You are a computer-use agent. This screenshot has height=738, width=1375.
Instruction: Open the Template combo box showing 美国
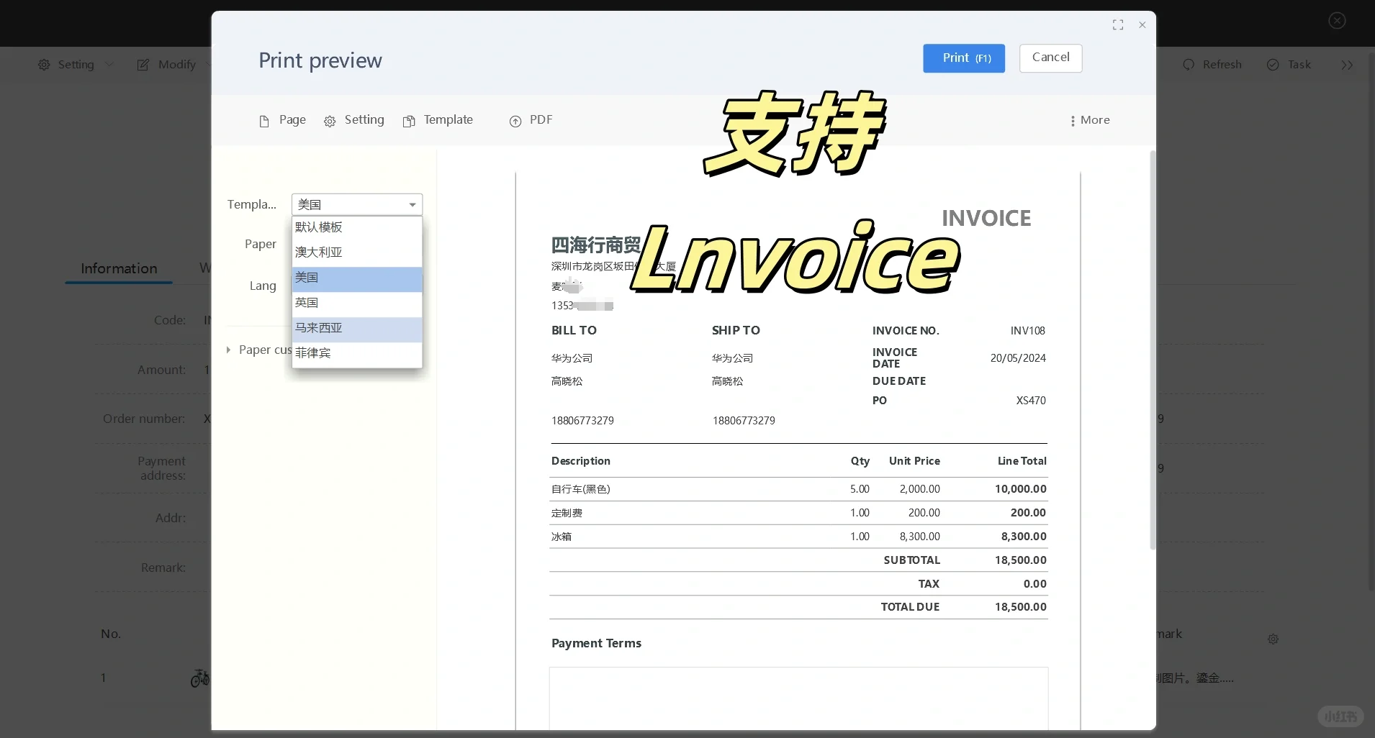point(357,204)
